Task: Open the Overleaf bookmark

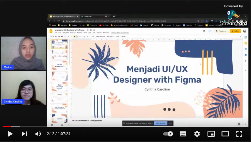Action: pyautogui.click(x=199, y=25)
